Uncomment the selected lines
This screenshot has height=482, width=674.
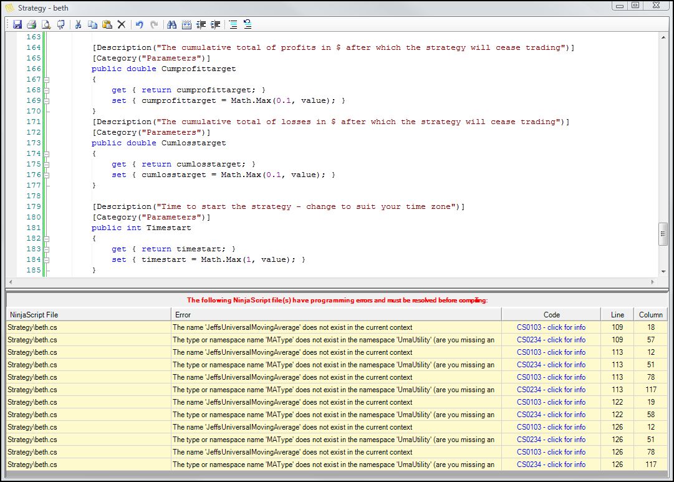pyautogui.click(x=248, y=24)
